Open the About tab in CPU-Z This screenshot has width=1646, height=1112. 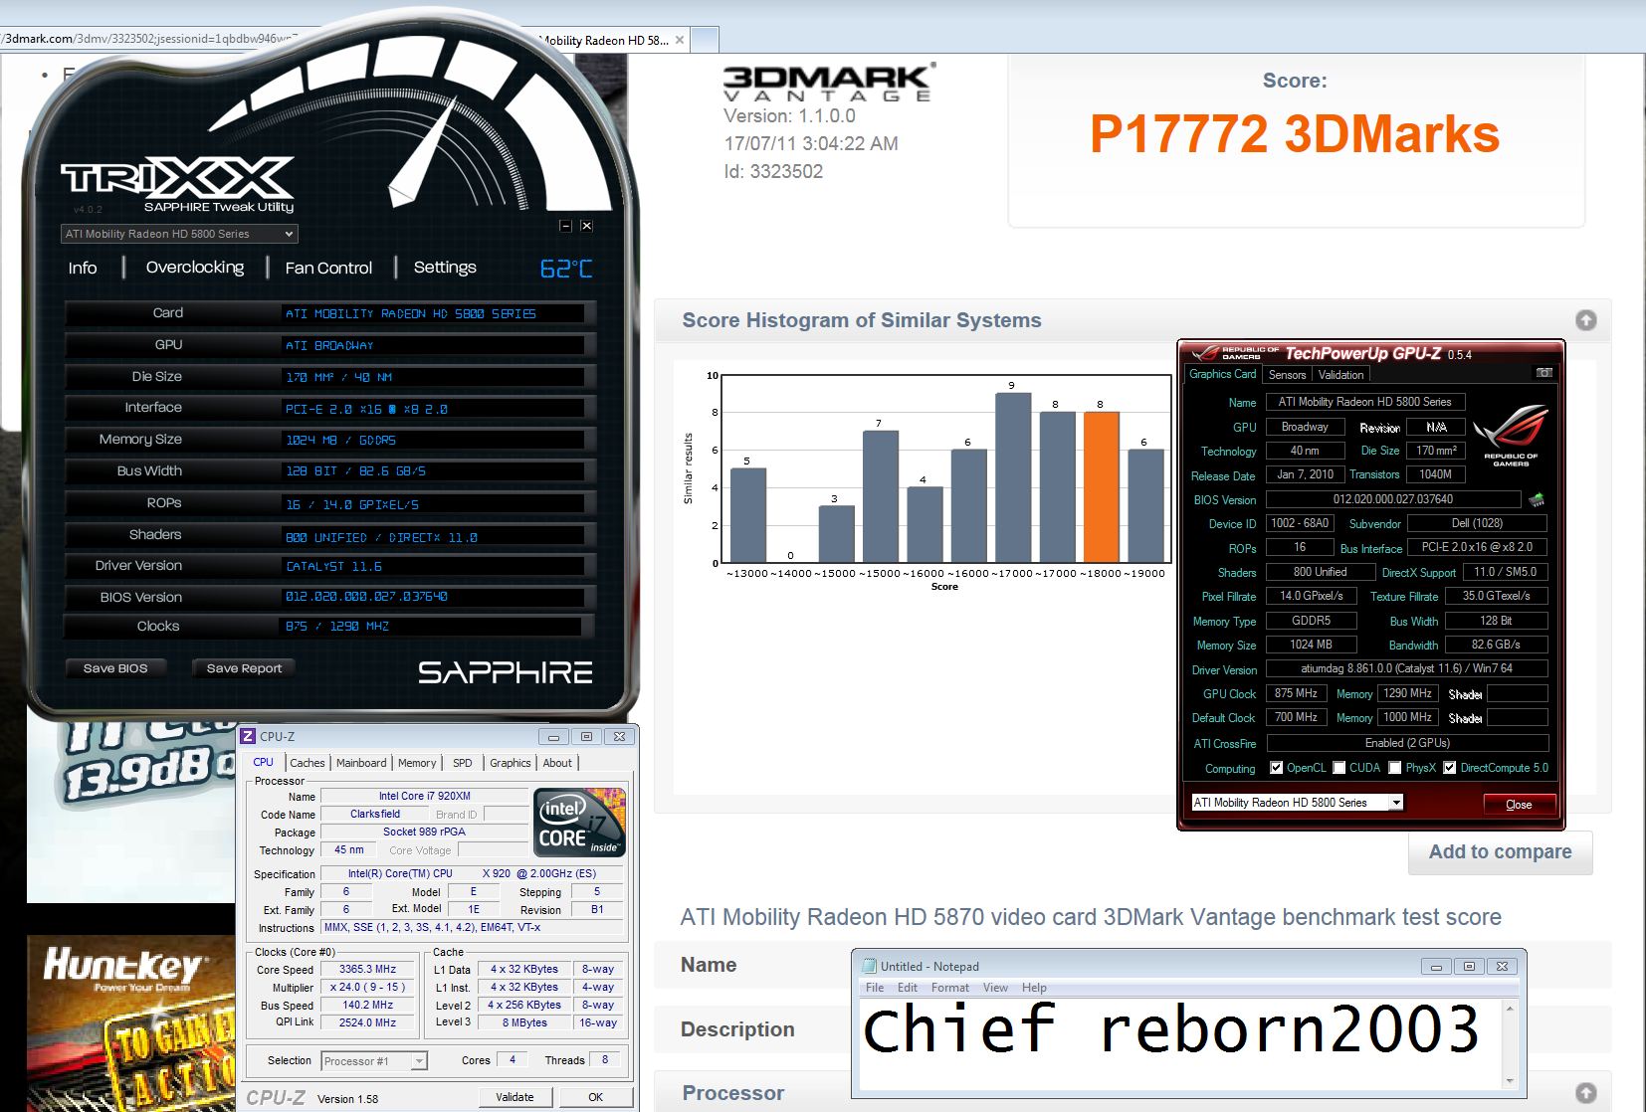pos(557,763)
